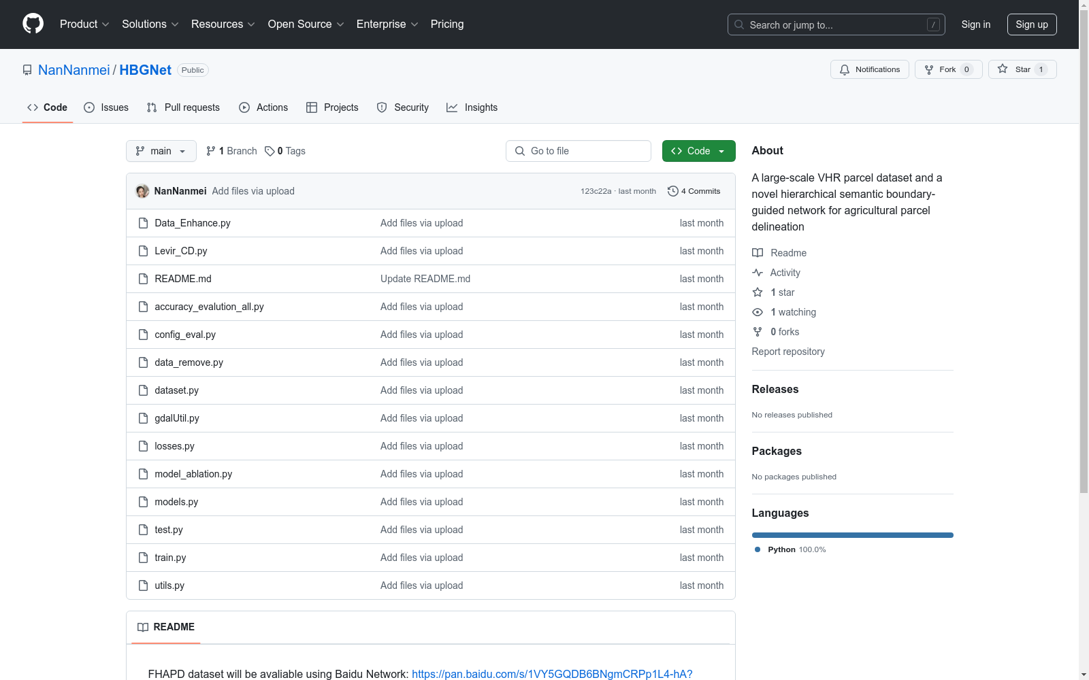Click the Sign up button
Viewport: 1089px width, 680px height.
1032,24
